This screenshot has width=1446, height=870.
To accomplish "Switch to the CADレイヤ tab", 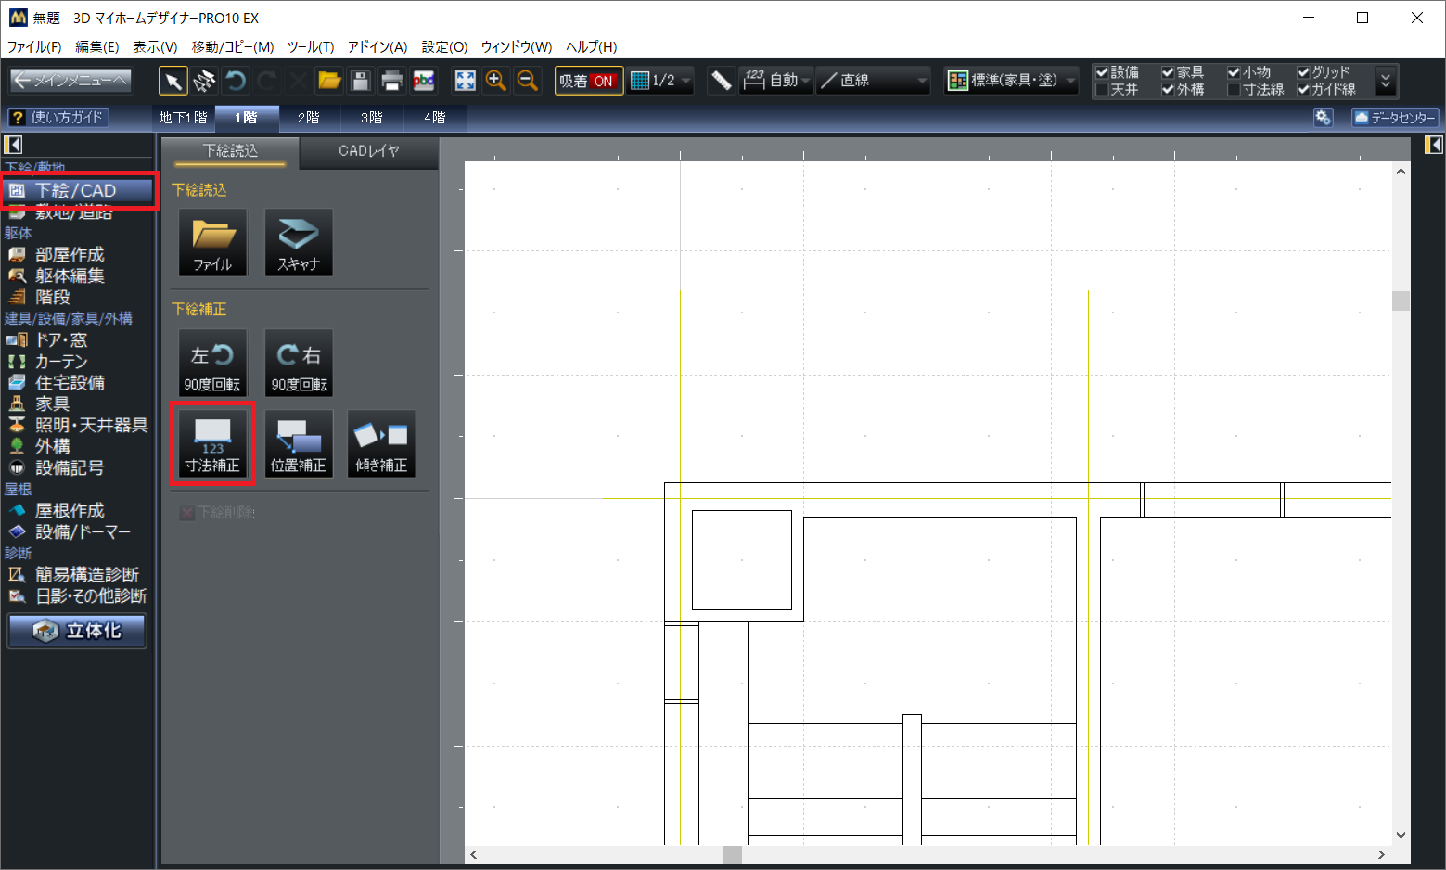I will [368, 151].
